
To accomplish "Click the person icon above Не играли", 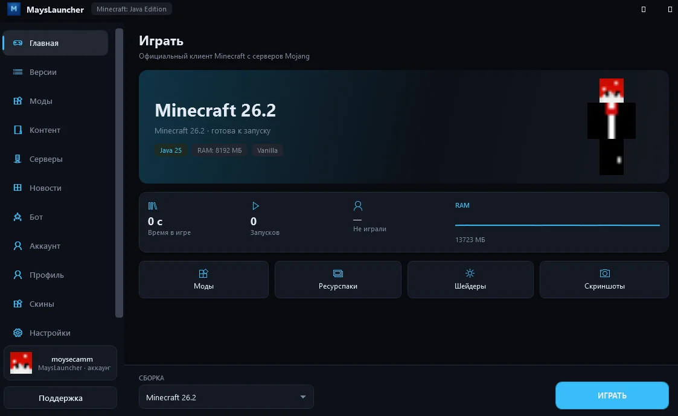I will tap(357, 206).
